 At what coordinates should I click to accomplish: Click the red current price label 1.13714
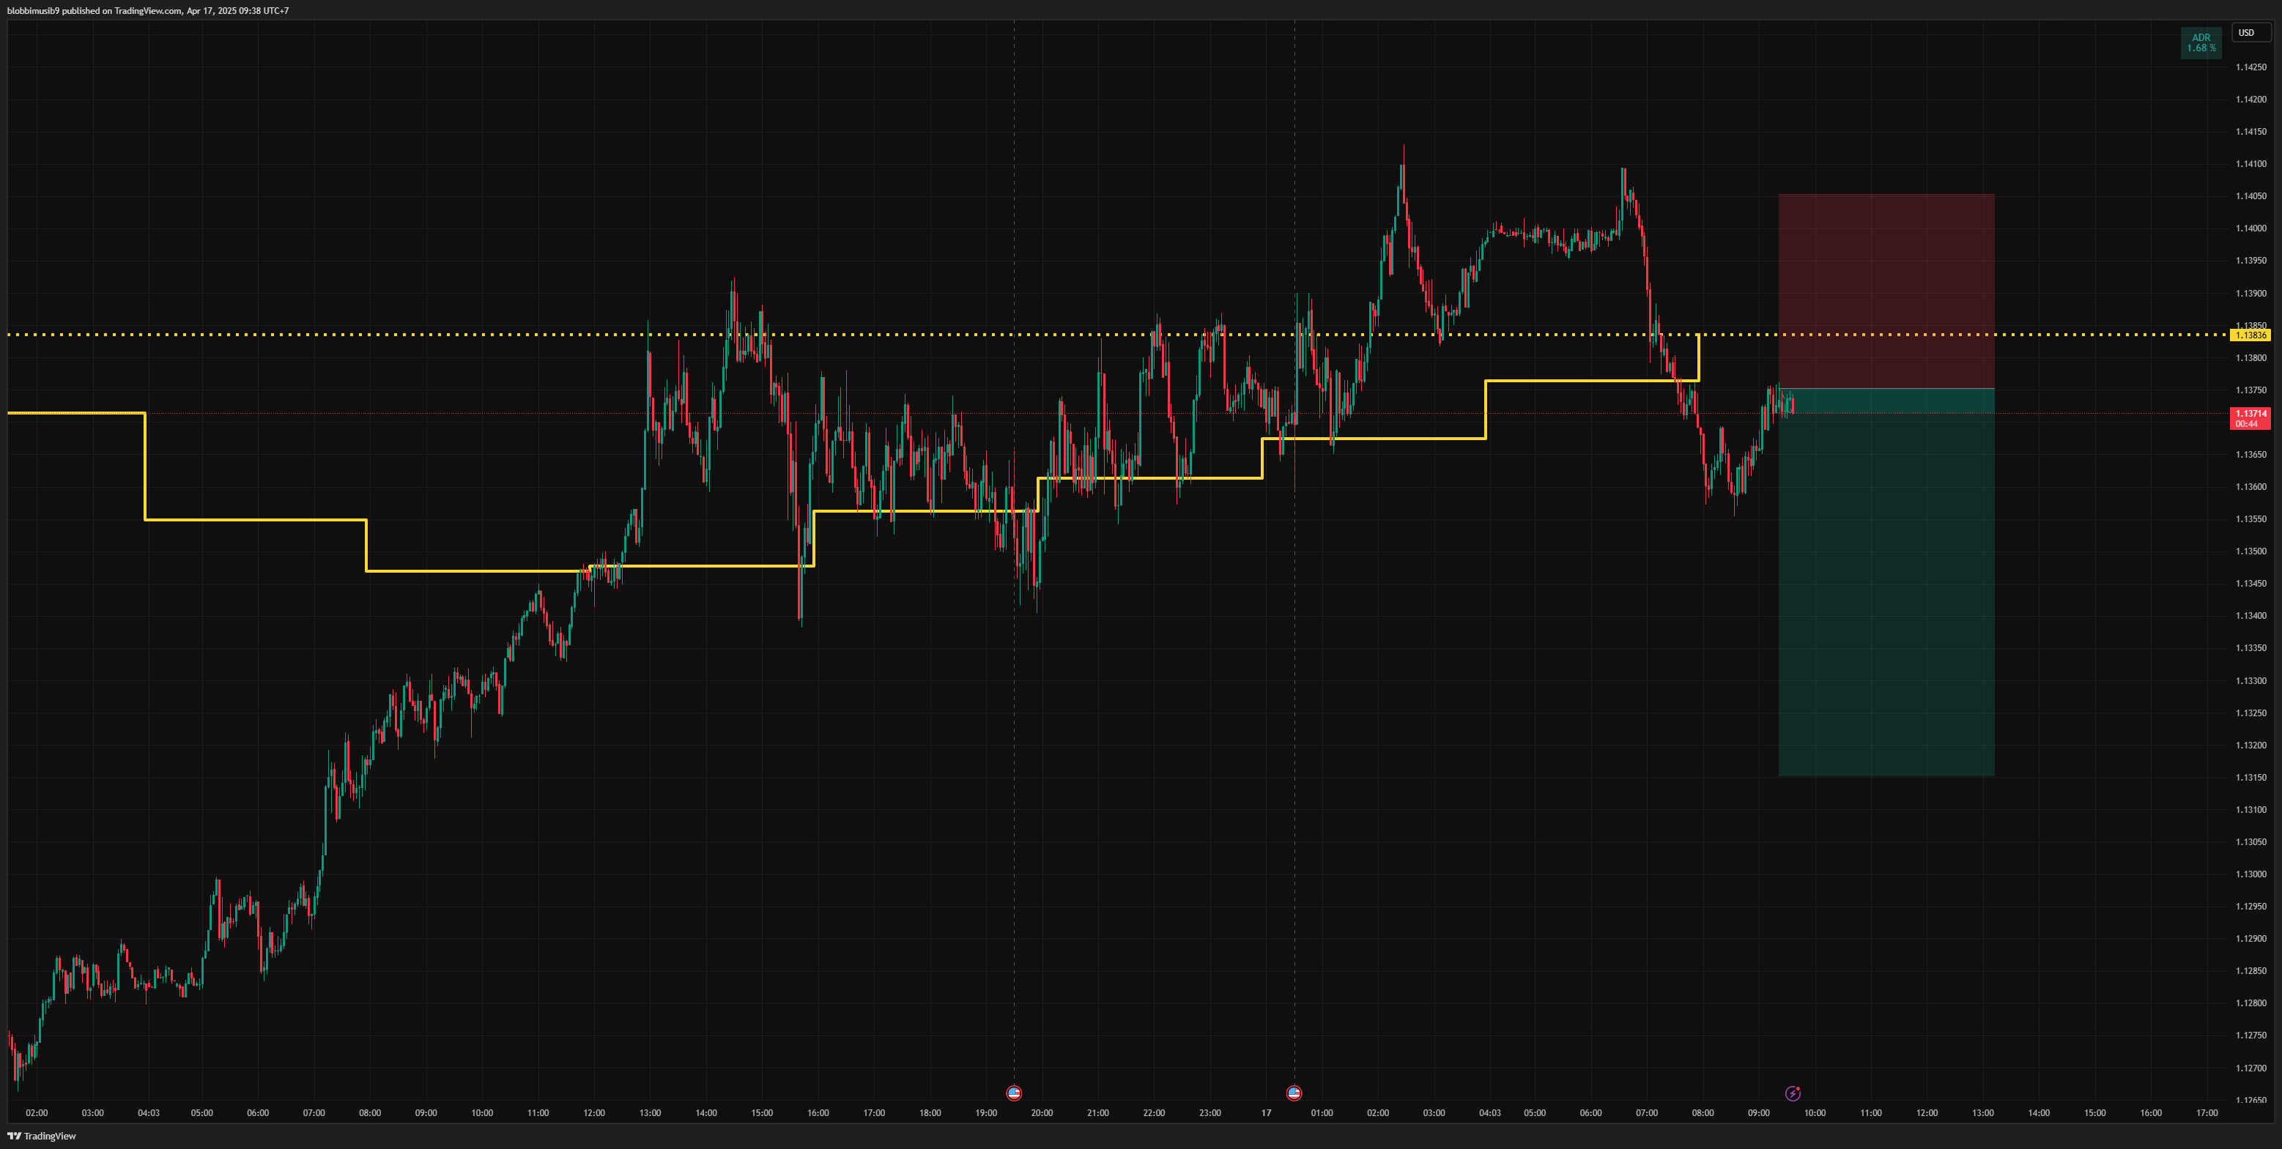(2250, 414)
